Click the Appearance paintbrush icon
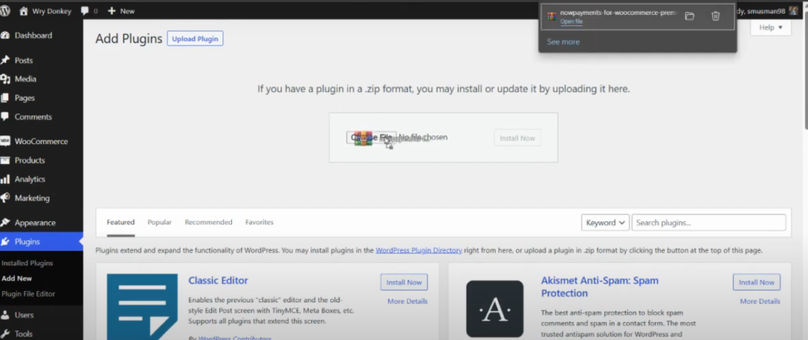This screenshot has width=808, height=340. [x=6, y=223]
